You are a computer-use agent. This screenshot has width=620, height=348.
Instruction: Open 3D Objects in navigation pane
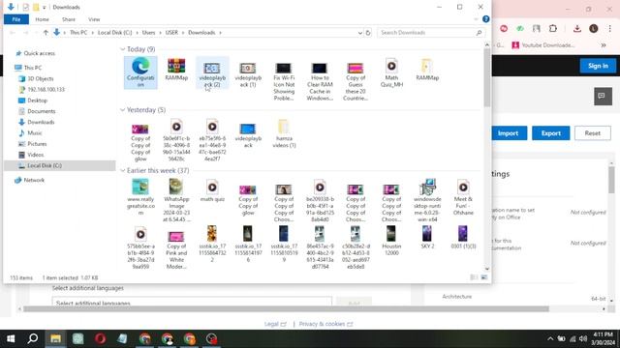point(40,79)
